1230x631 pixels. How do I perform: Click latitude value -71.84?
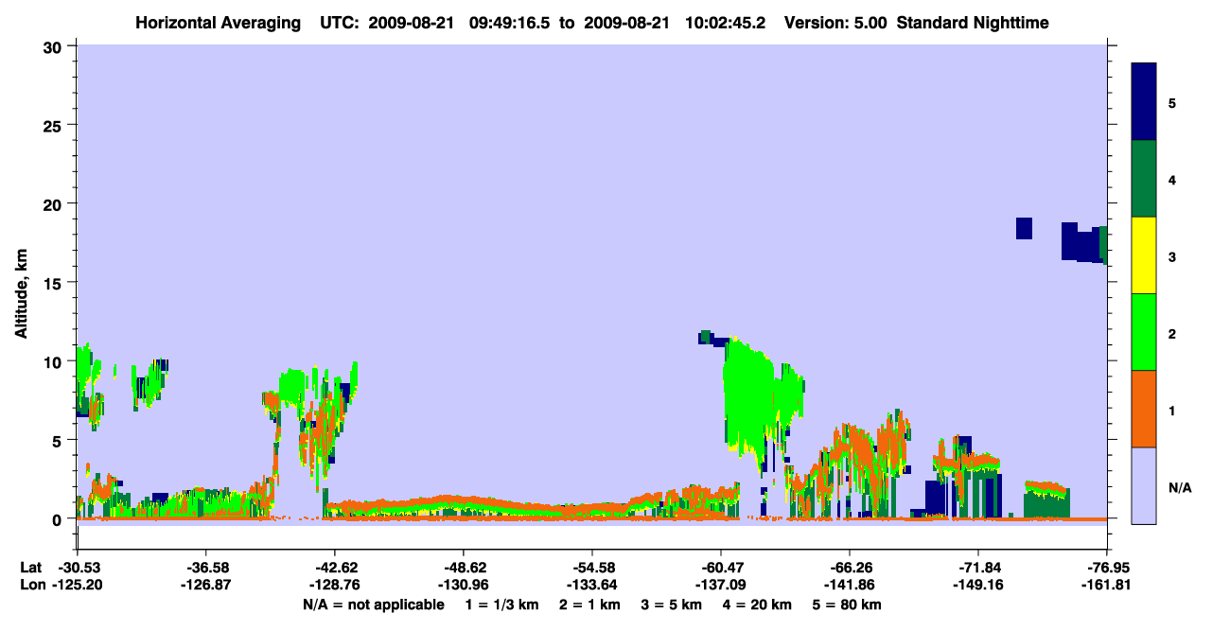978,568
